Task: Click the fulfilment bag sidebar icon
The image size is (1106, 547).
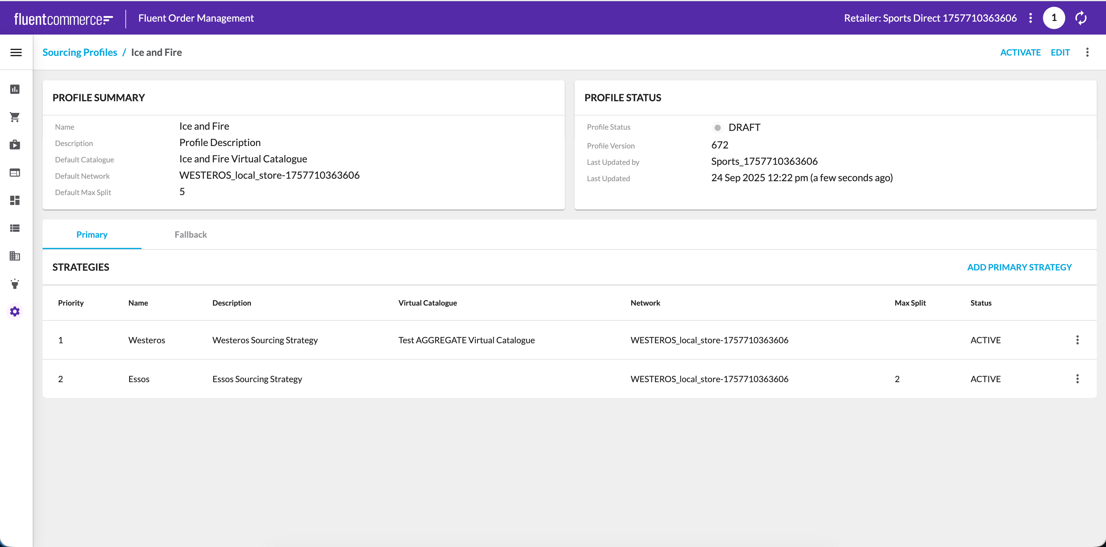Action: point(15,145)
